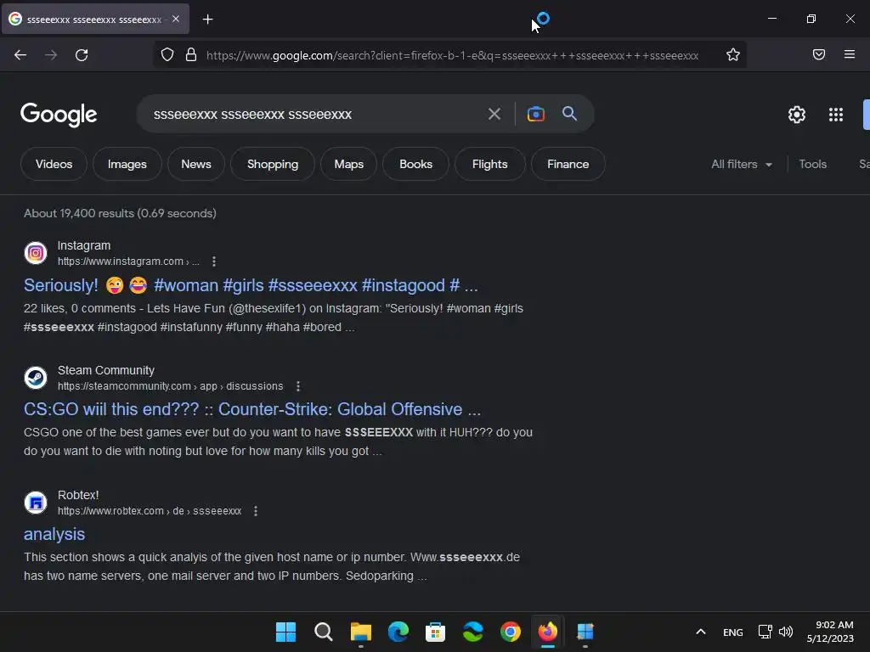The image size is (870, 652).
Task: Switch to Finance results
Action: [x=568, y=164]
